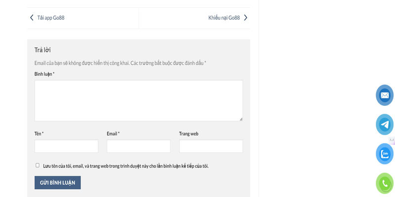Image resolution: width=395 pixels, height=197 pixels.
Task: Click the right chevron arrow icon
Action: [x=245, y=18]
